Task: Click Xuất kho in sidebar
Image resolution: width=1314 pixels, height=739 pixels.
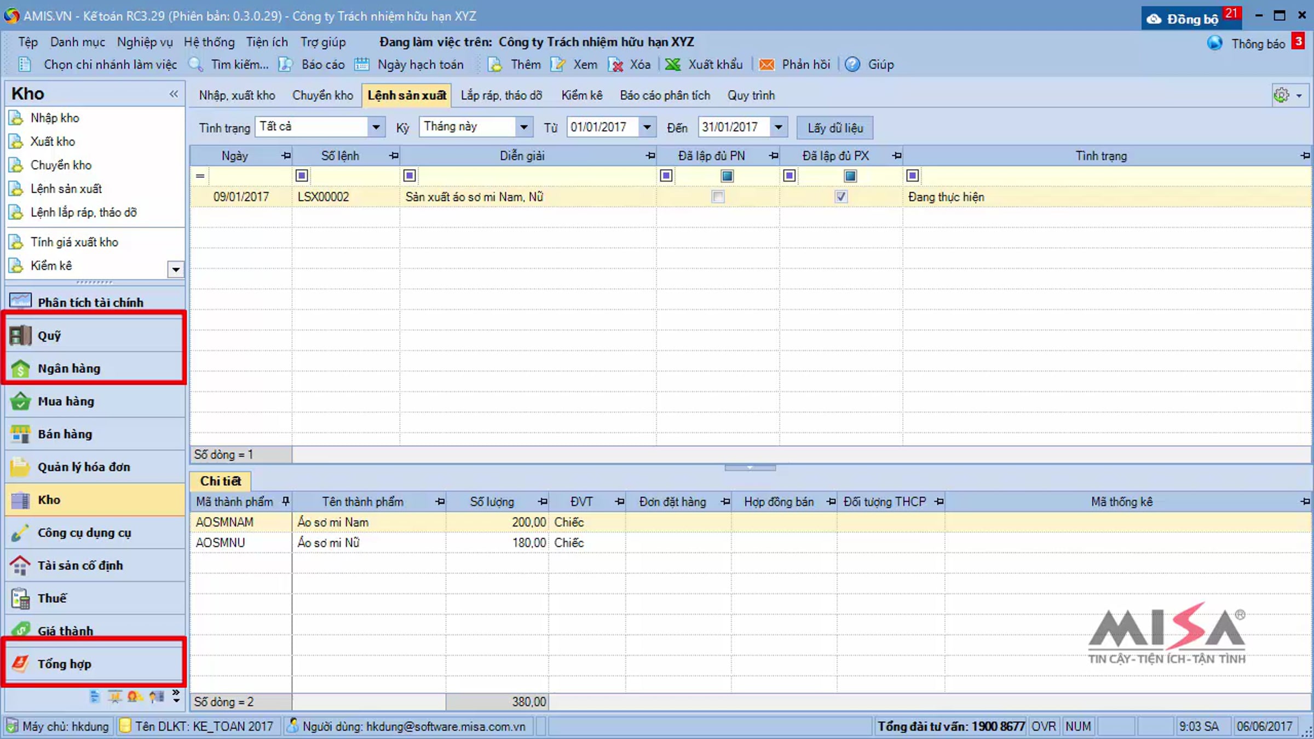Action: [53, 141]
